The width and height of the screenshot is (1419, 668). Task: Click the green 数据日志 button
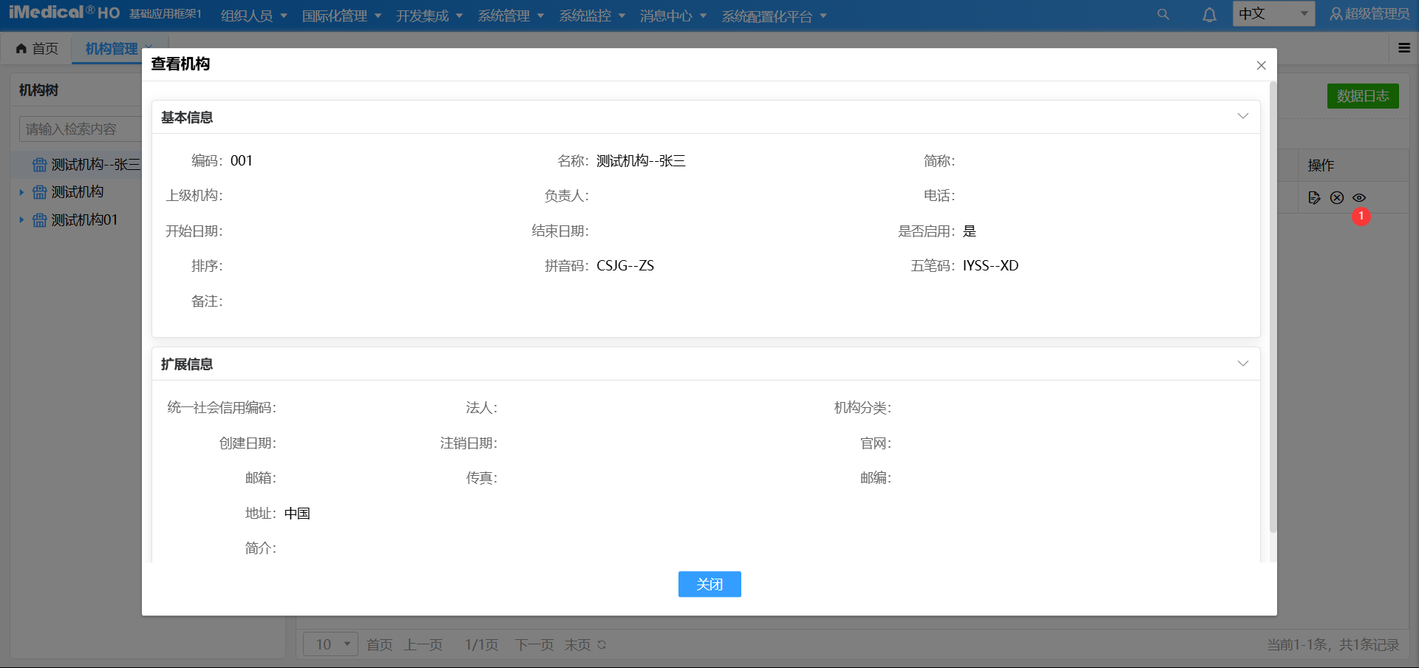point(1362,96)
